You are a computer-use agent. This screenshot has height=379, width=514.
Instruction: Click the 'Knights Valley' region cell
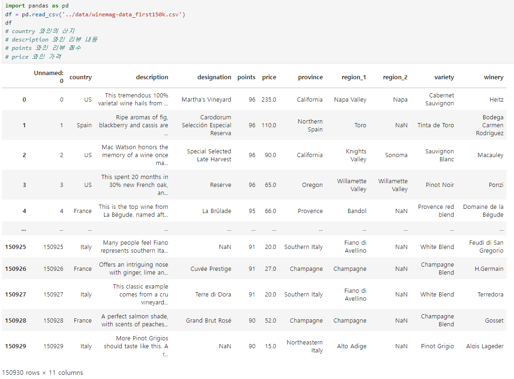356,155
